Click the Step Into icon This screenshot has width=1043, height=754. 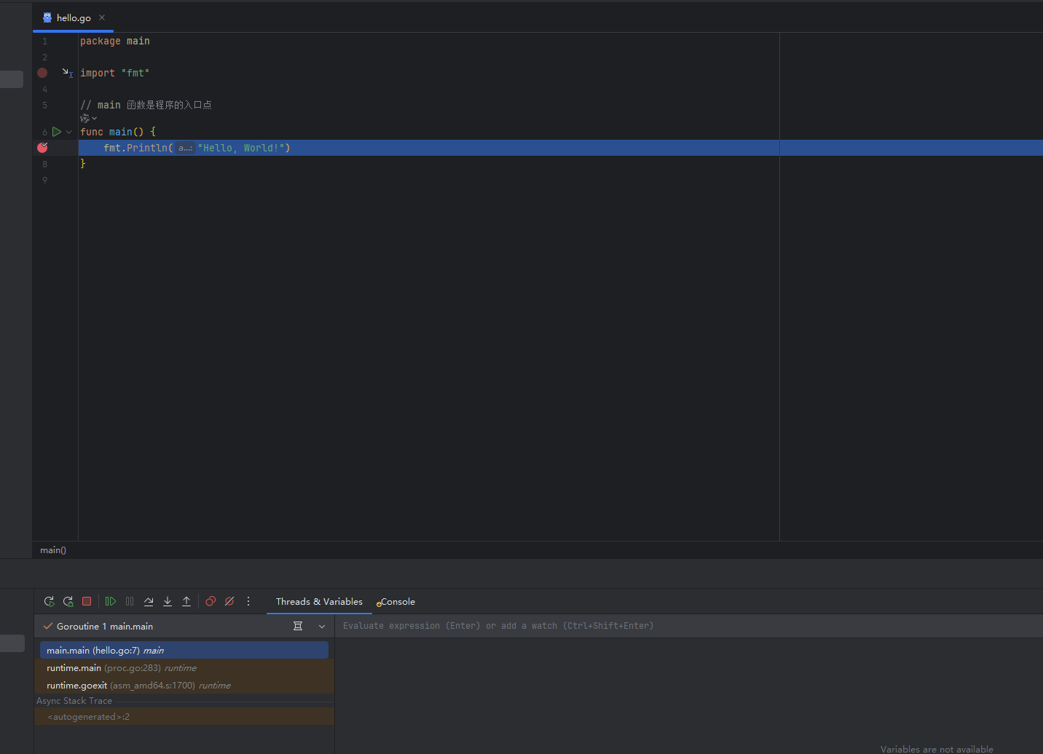pyautogui.click(x=168, y=601)
